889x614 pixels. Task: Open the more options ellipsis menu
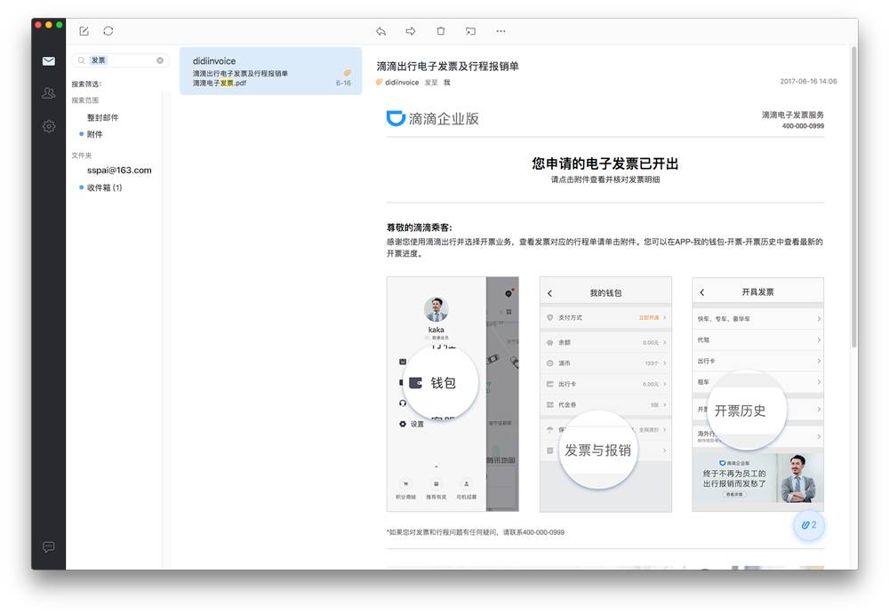(x=501, y=31)
